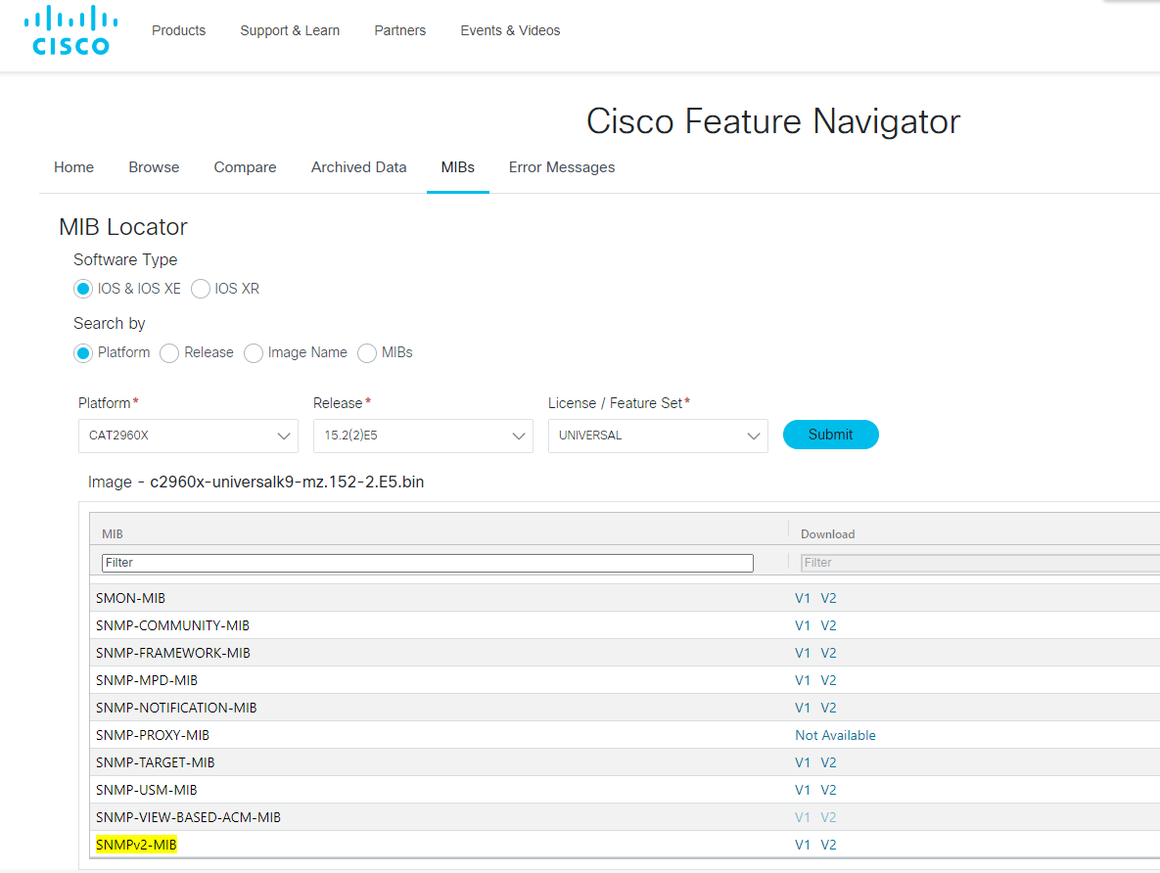Switch to the Browse tab

[154, 167]
